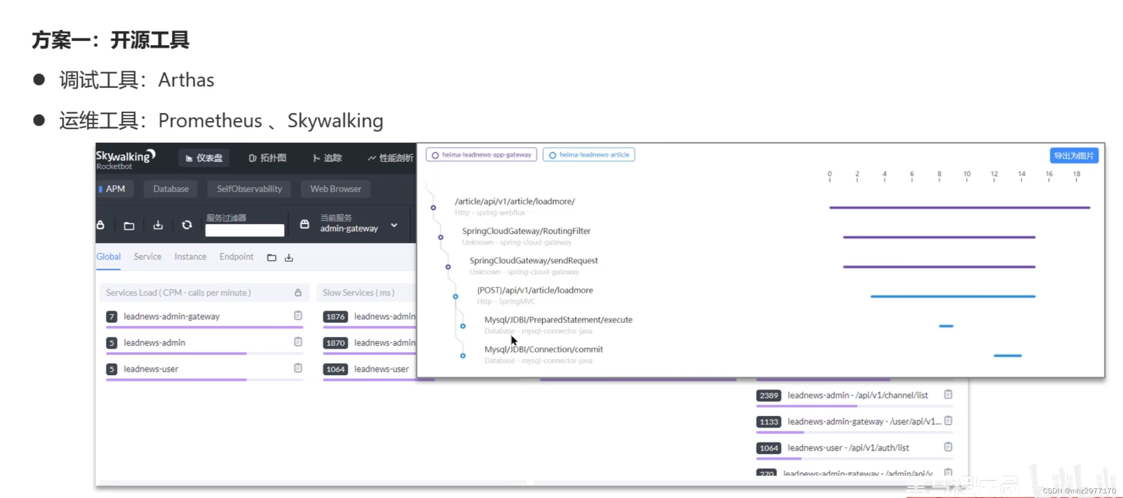Click node circle of {POST} loadmore span
1123x498 pixels.
[455, 297]
